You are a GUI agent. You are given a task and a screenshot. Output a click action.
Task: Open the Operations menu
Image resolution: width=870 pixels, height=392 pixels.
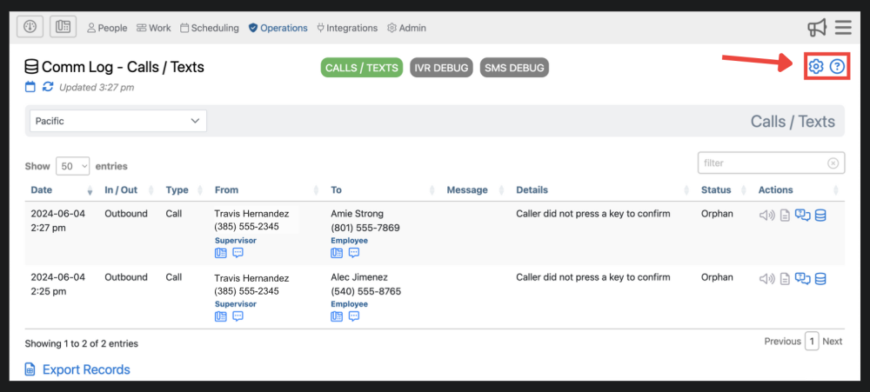tap(278, 28)
